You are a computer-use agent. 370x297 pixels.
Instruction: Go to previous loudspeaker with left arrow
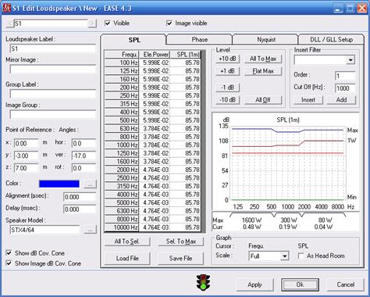(x=9, y=23)
